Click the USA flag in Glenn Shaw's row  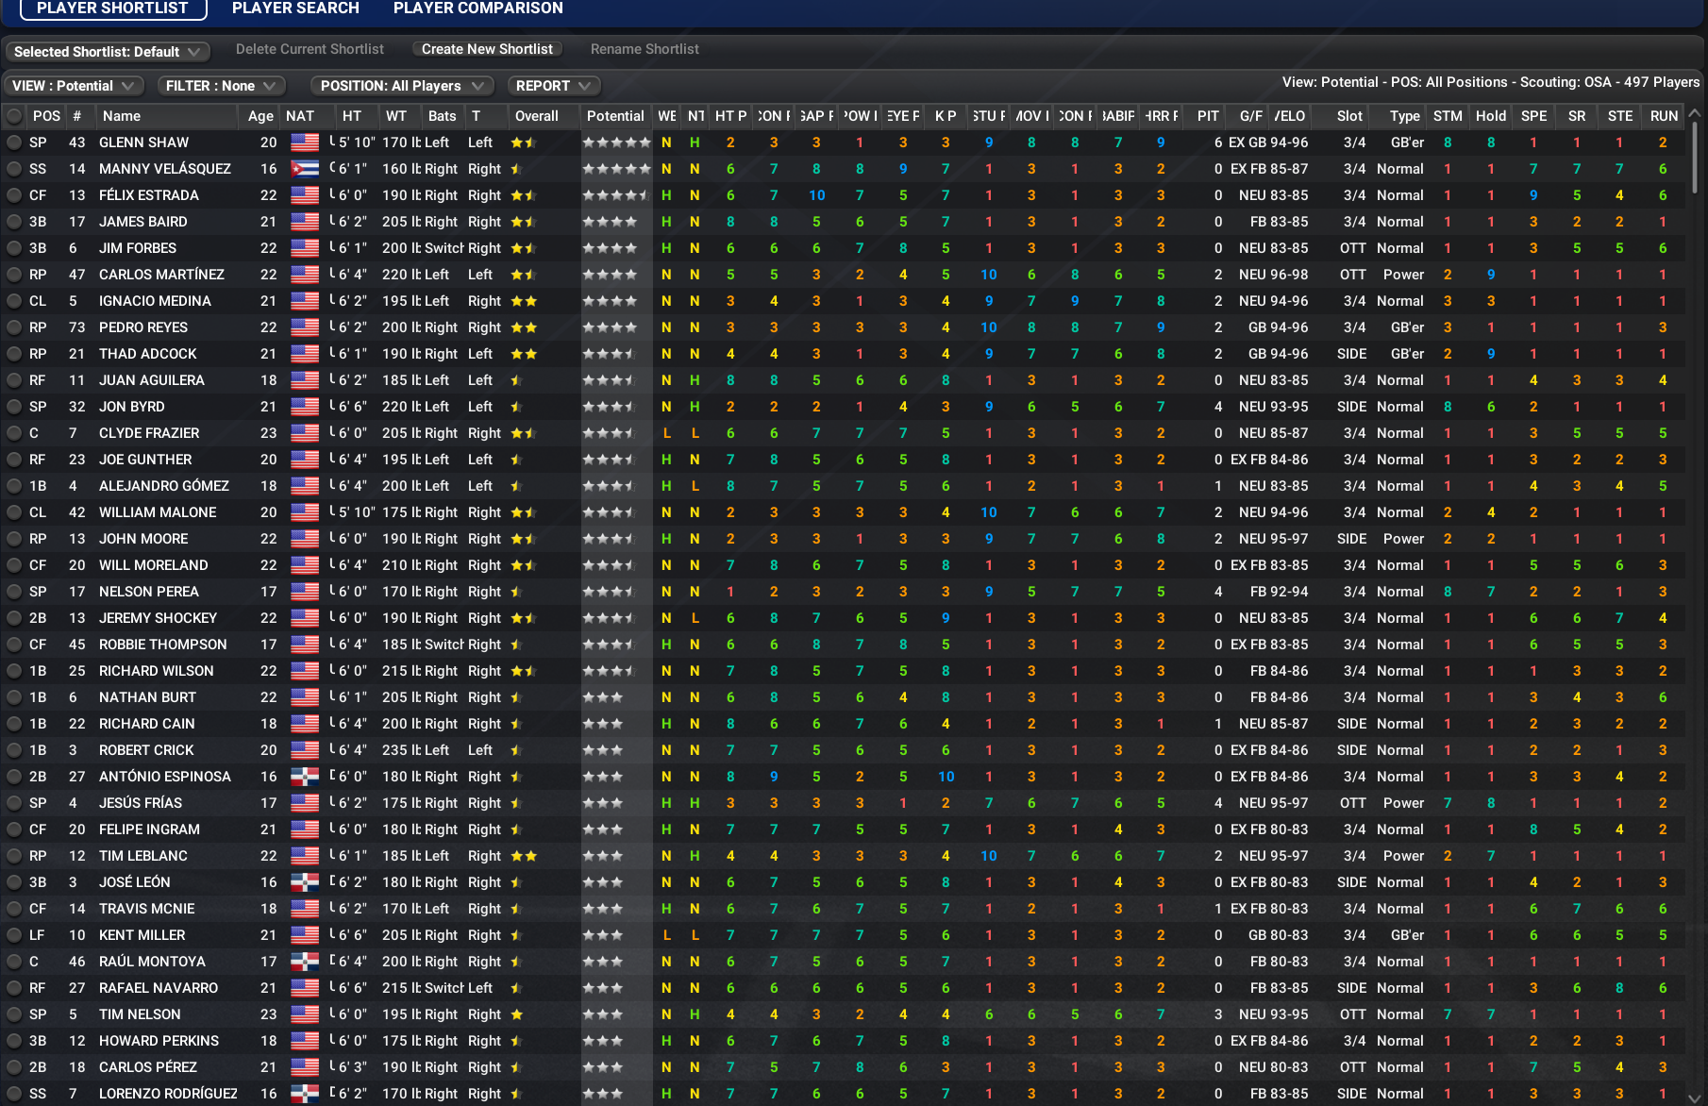pos(304,142)
